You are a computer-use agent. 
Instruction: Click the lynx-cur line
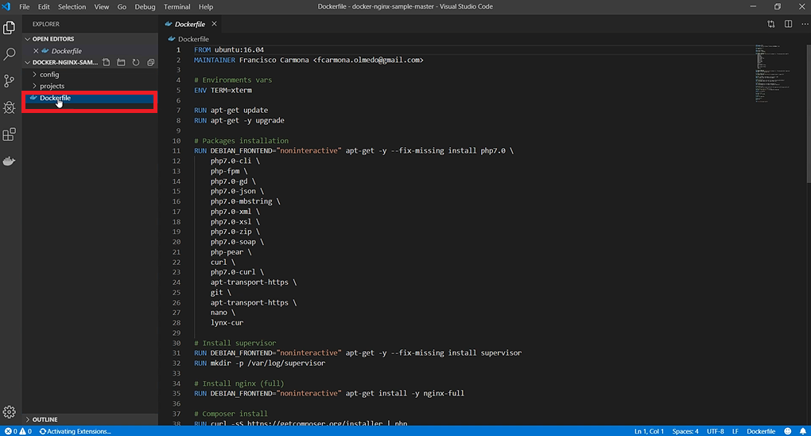(x=227, y=322)
